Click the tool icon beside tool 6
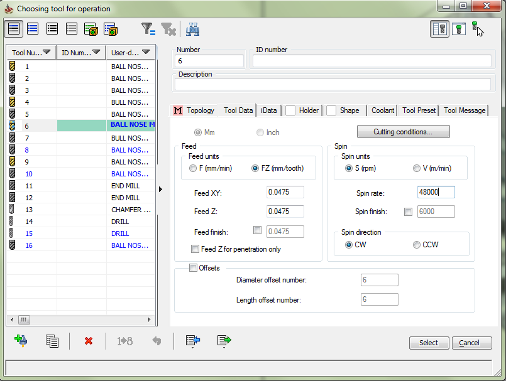 tap(13, 126)
